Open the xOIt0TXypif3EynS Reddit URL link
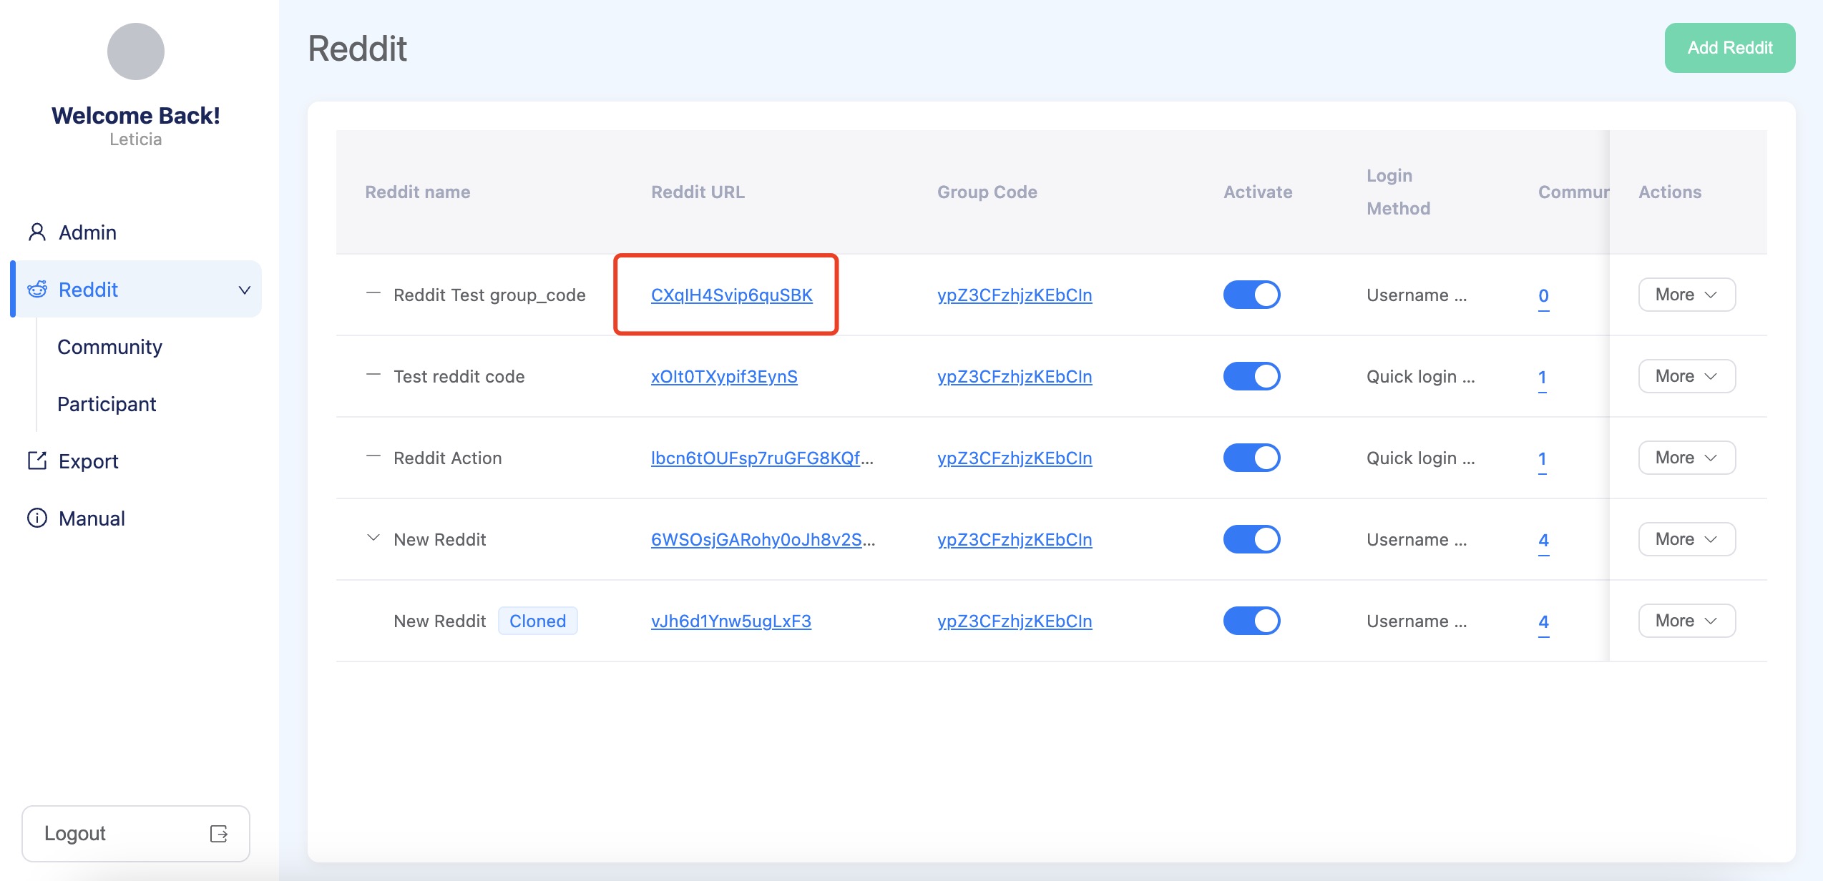Viewport: 1823px width, 881px height. [x=723, y=376]
